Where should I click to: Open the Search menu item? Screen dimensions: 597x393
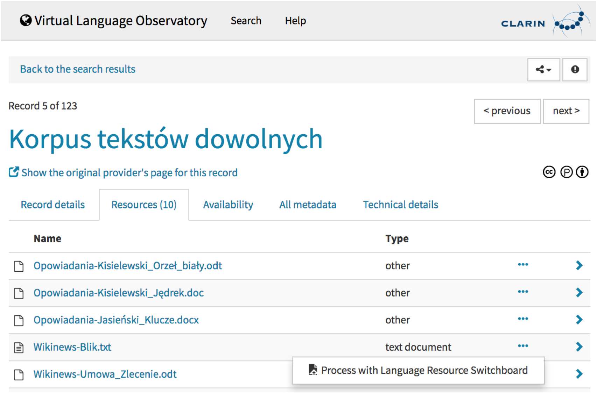[246, 21]
